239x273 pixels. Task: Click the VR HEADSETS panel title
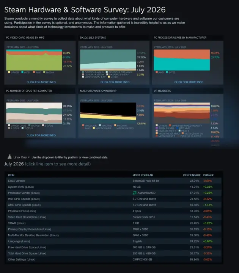point(162,91)
